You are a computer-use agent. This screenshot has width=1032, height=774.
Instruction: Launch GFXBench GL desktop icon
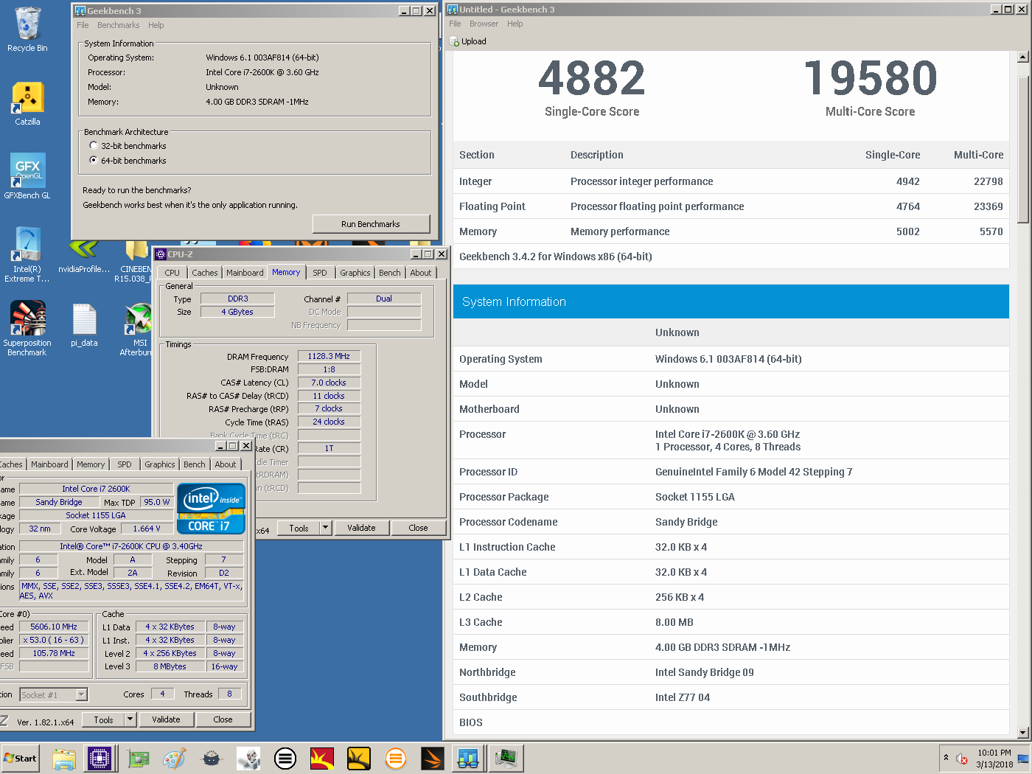pyautogui.click(x=27, y=177)
